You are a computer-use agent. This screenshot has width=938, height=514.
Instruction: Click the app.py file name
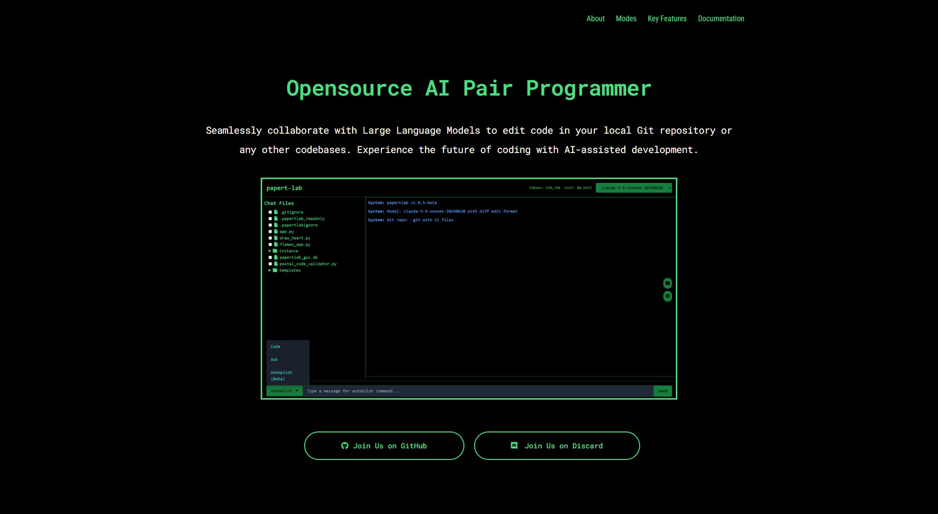coord(287,232)
